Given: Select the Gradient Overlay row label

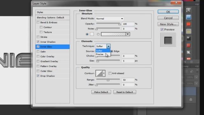Looking at the screenshot, I should click(49, 61).
